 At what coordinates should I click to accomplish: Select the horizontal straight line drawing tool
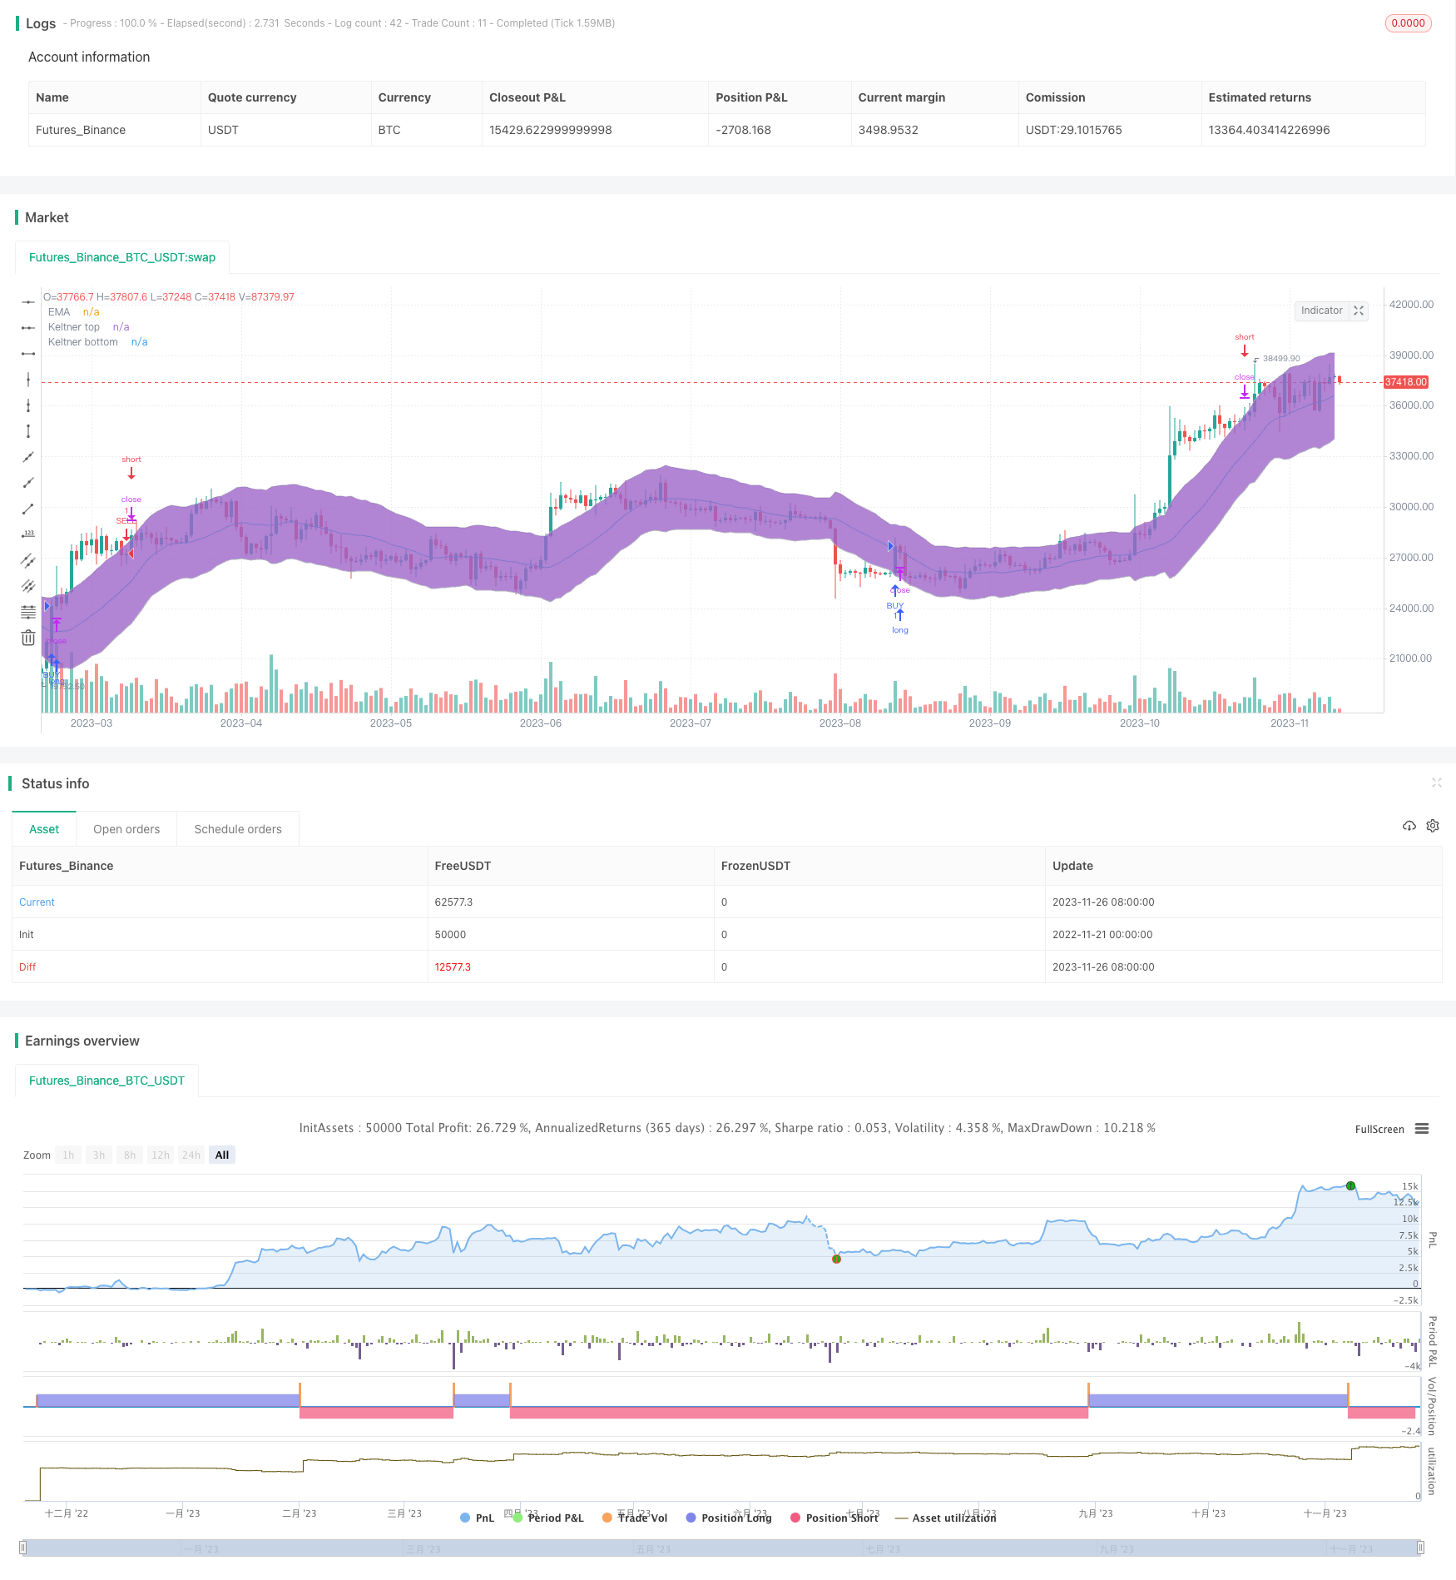[x=28, y=301]
